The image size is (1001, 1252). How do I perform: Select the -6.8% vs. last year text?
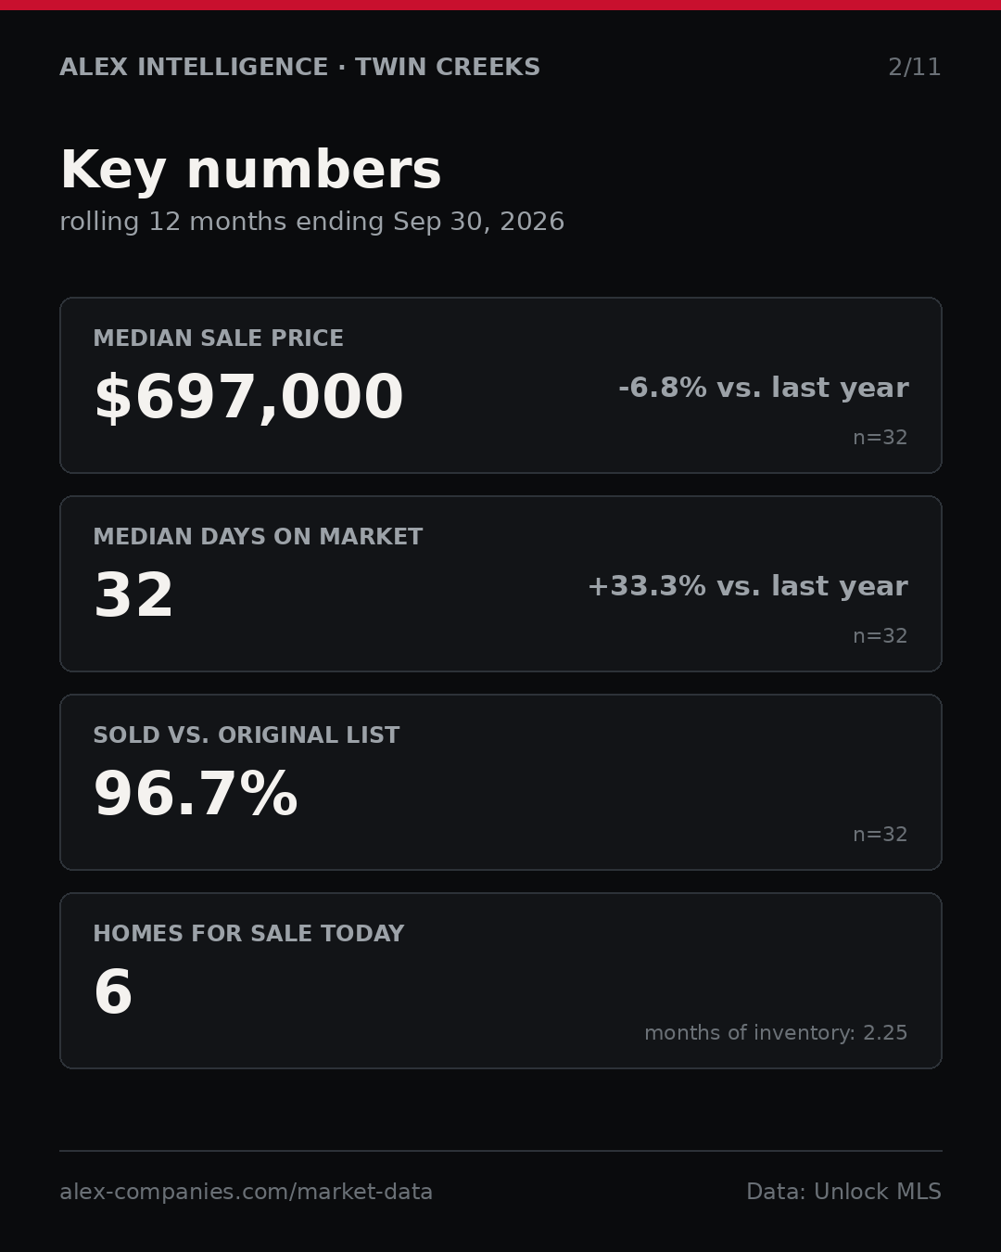[x=763, y=388]
